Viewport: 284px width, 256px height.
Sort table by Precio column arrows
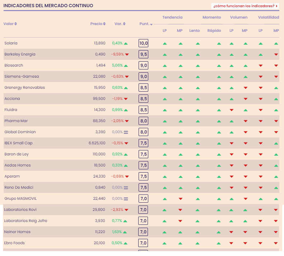tap(104, 24)
